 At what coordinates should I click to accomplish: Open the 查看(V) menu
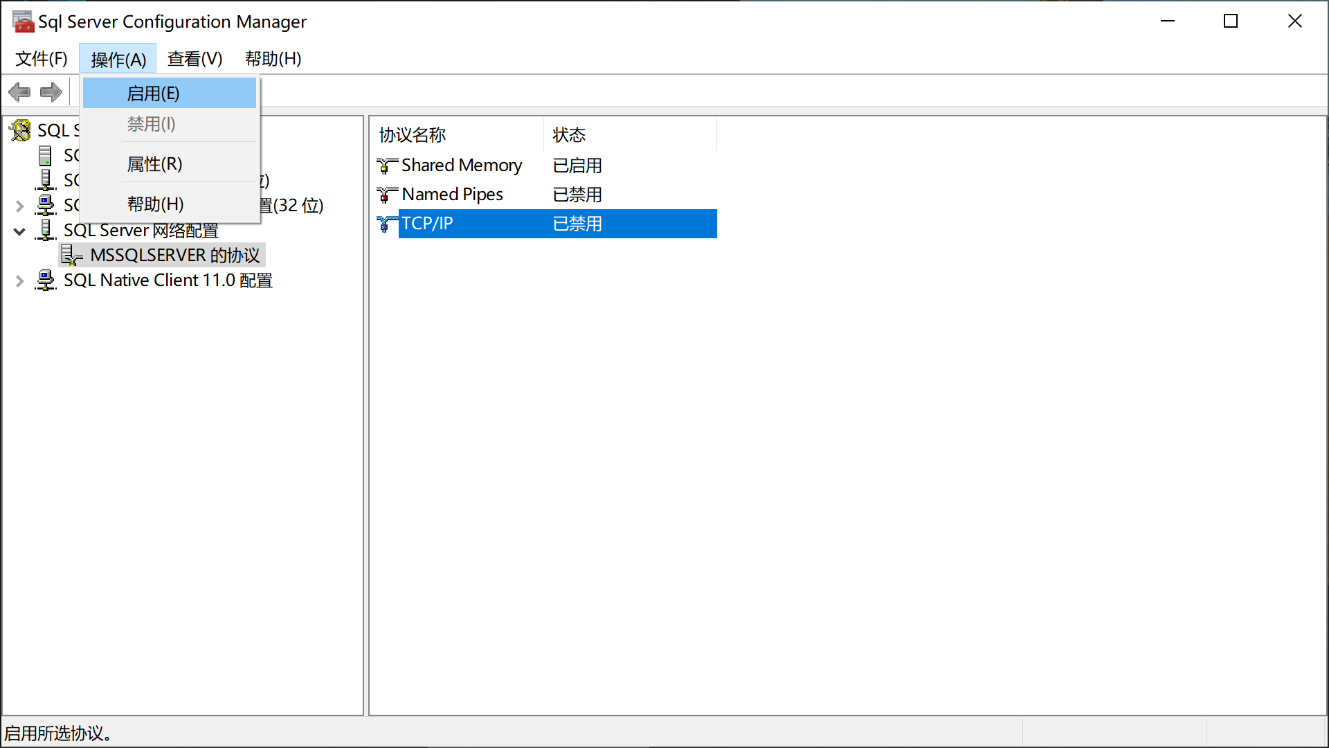click(195, 59)
